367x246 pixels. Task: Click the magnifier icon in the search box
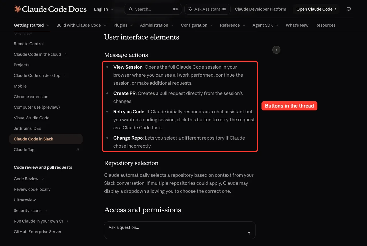(131, 9)
